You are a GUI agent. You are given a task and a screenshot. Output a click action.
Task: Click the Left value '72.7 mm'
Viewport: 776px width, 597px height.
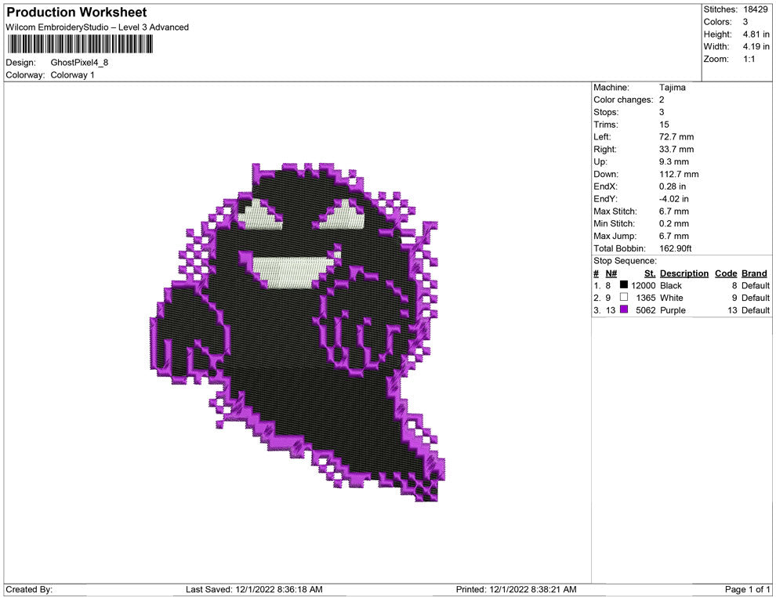click(676, 137)
